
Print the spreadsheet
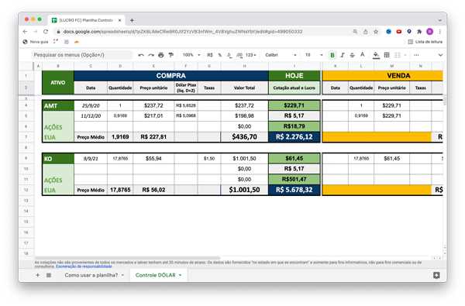(x=161, y=55)
